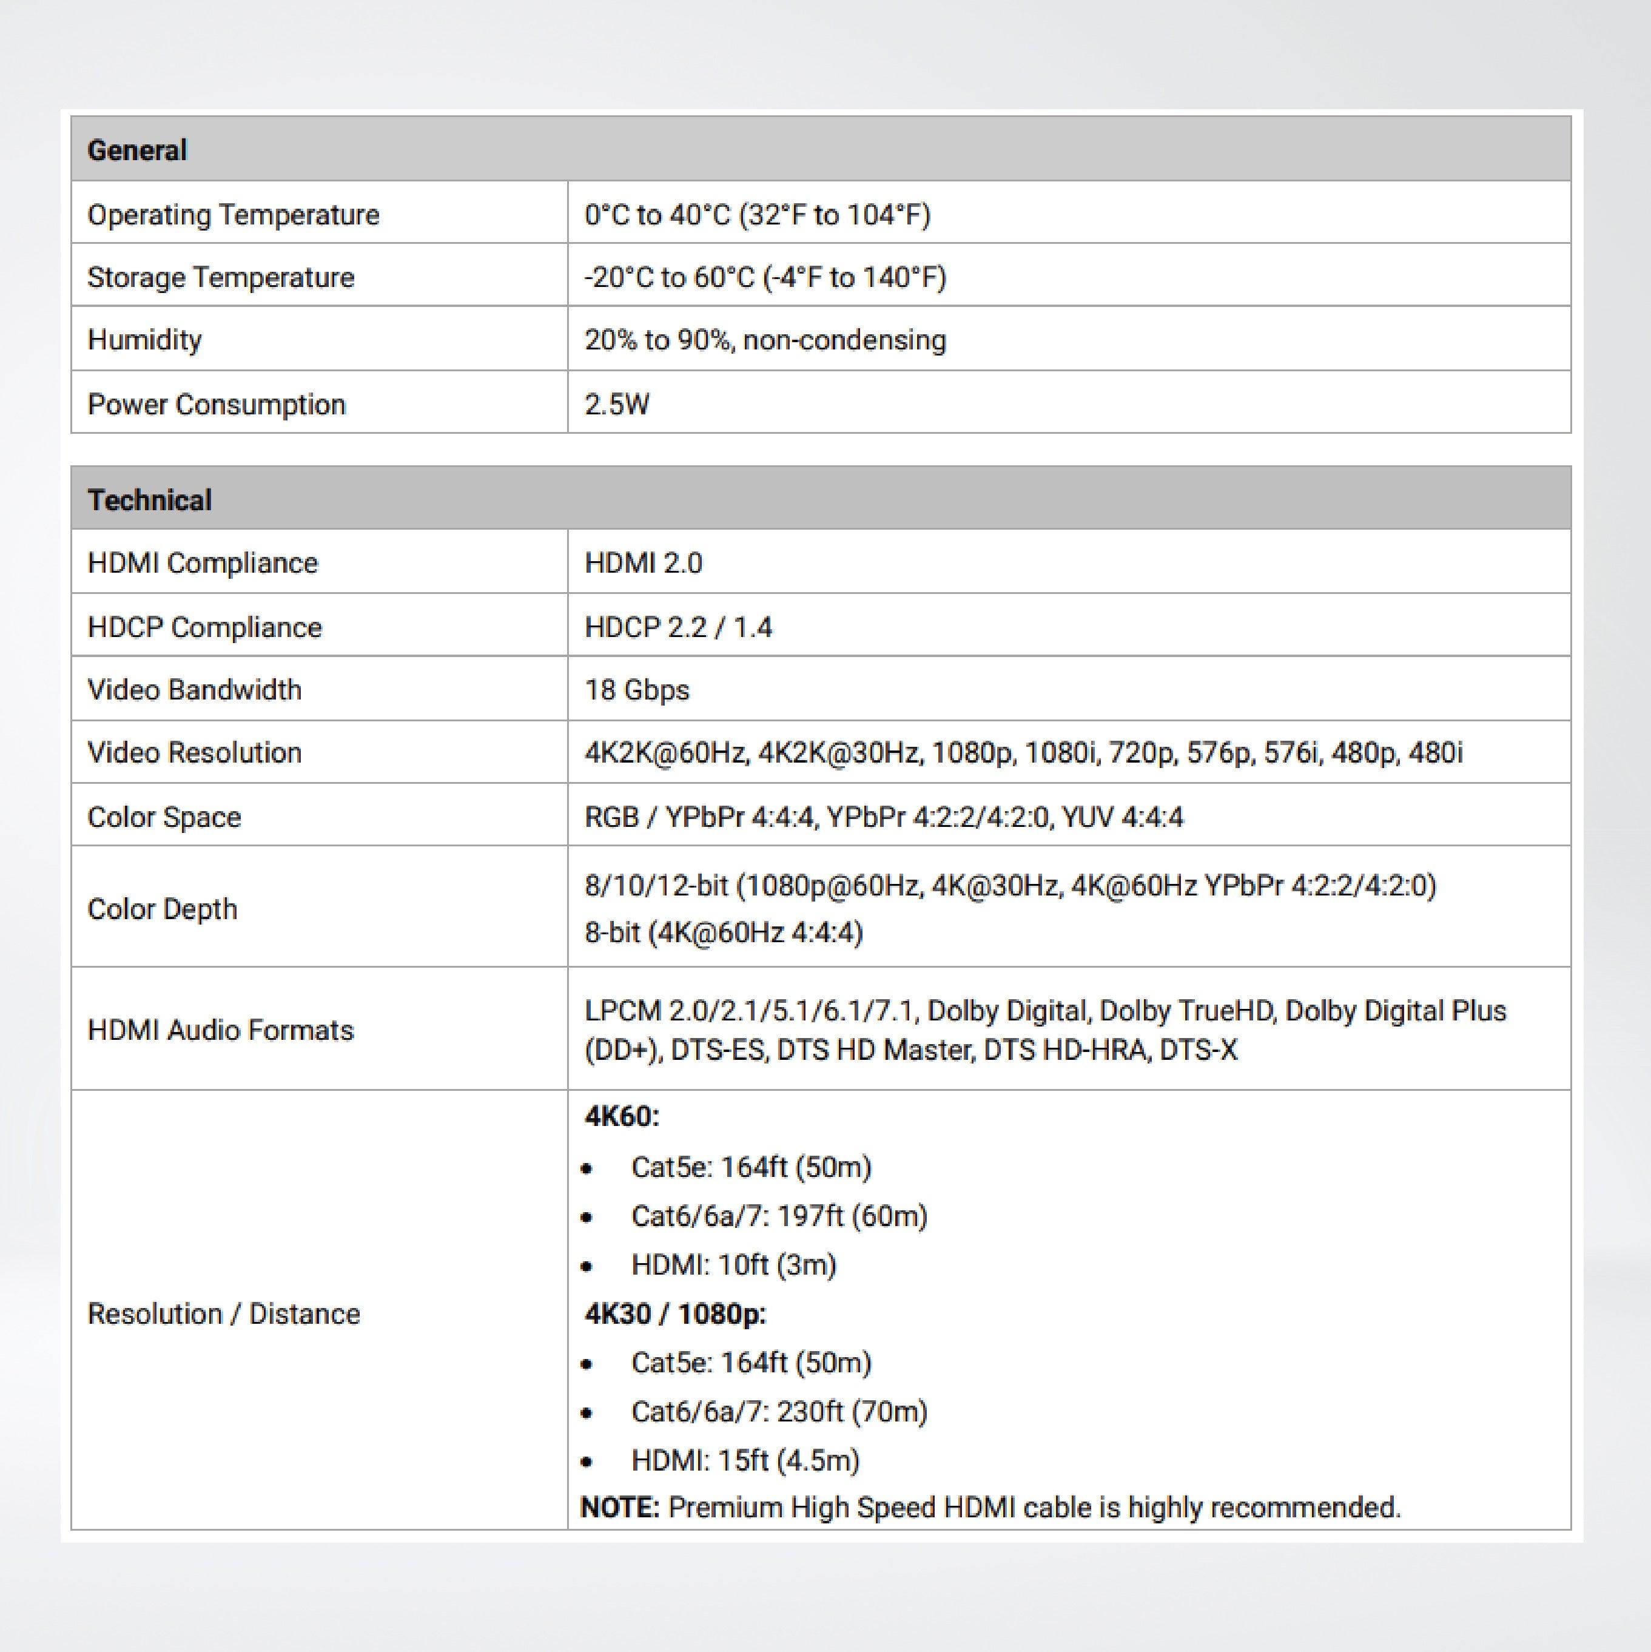Select the Operating Temperature label cell
Image resolution: width=1651 pixels, height=1652 pixels.
pos(234,215)
